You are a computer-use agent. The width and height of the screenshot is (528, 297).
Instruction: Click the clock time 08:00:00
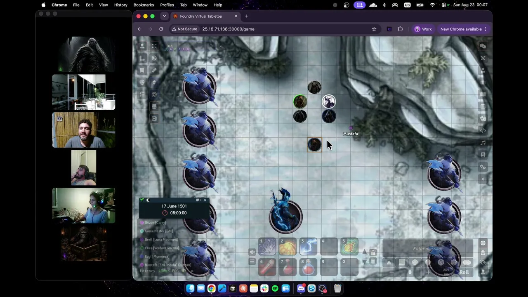178,213
